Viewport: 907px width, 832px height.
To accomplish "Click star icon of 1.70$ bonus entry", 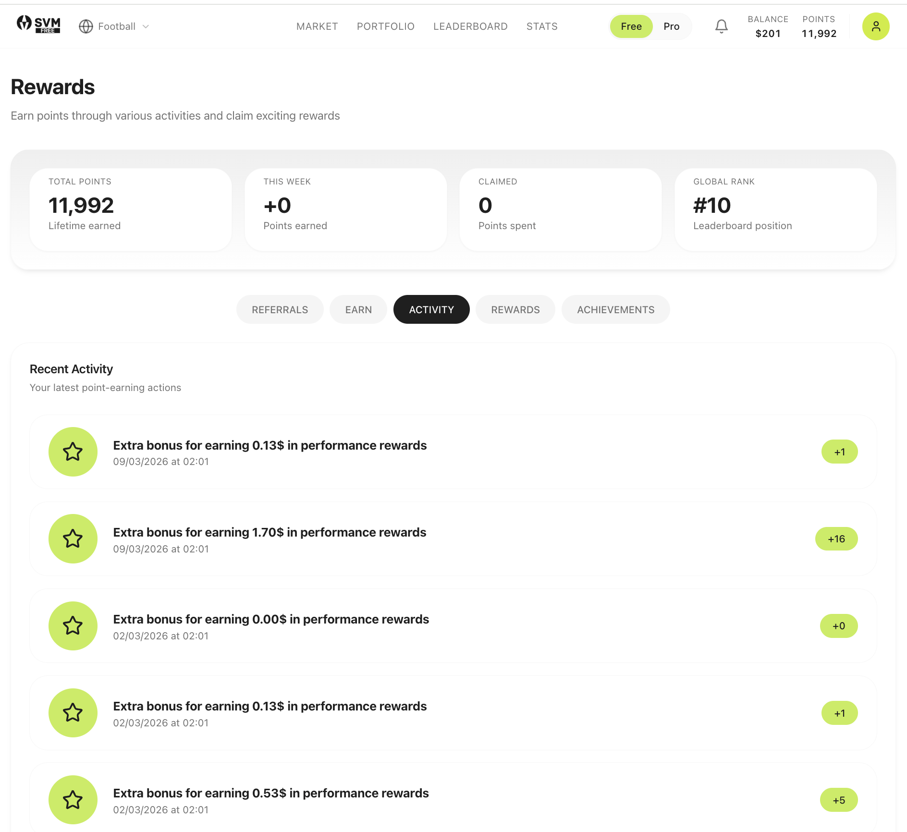I will coord(73,538).
